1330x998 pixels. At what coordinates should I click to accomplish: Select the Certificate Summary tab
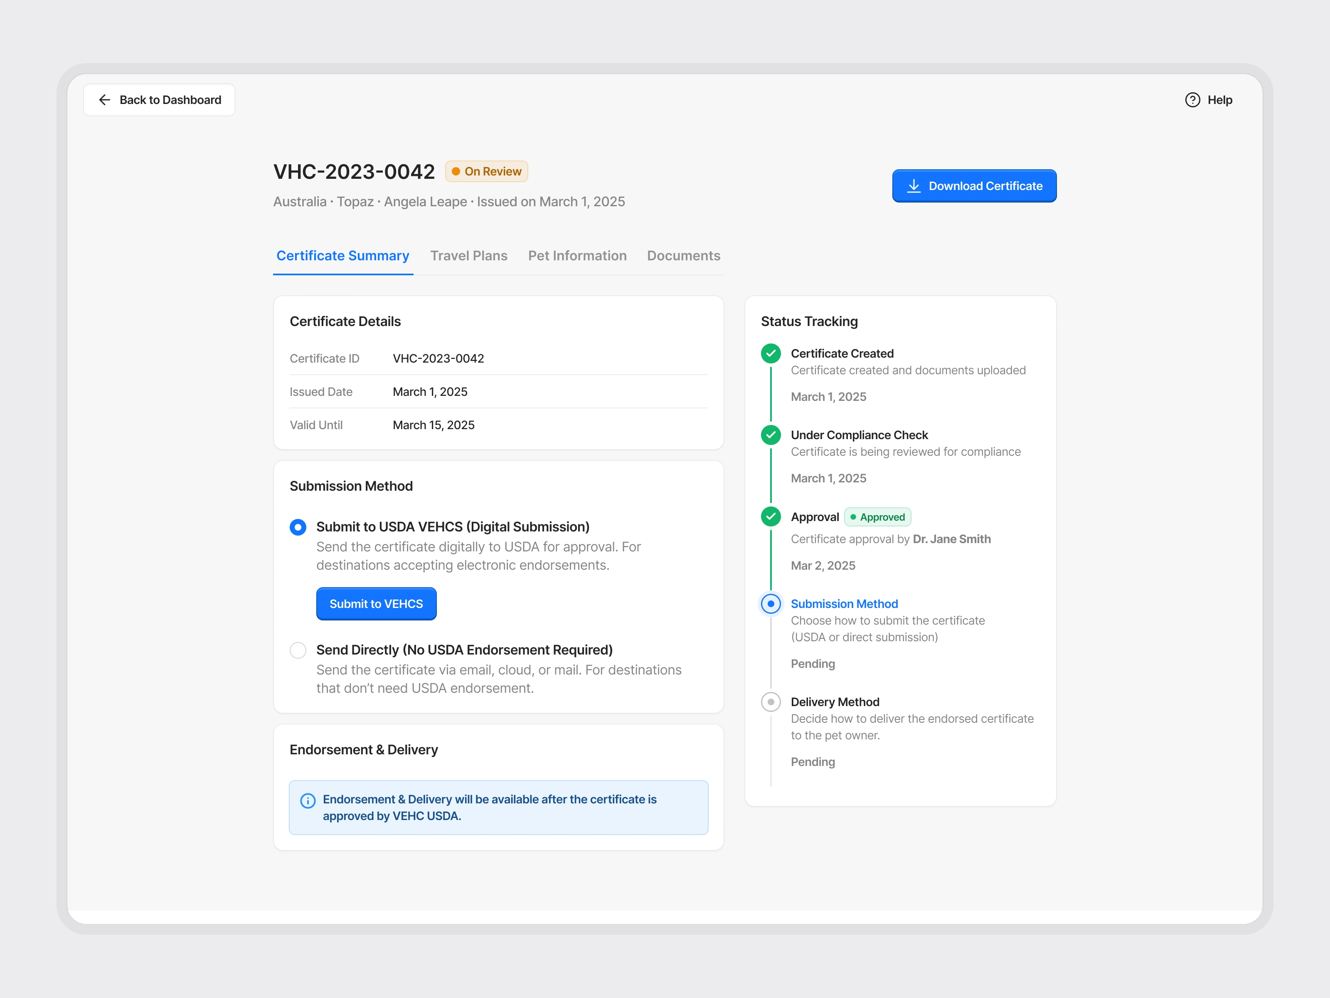pos(343,256)
